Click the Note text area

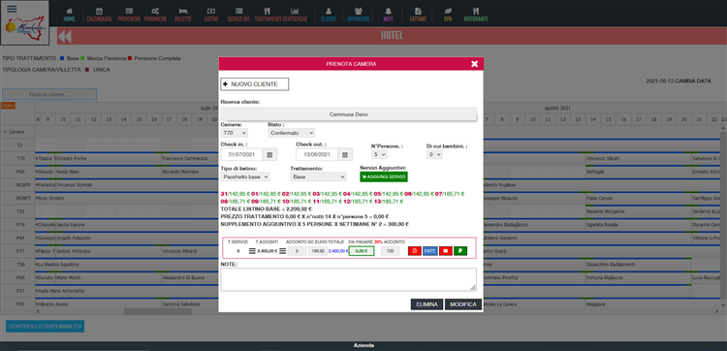pos(349,279)
